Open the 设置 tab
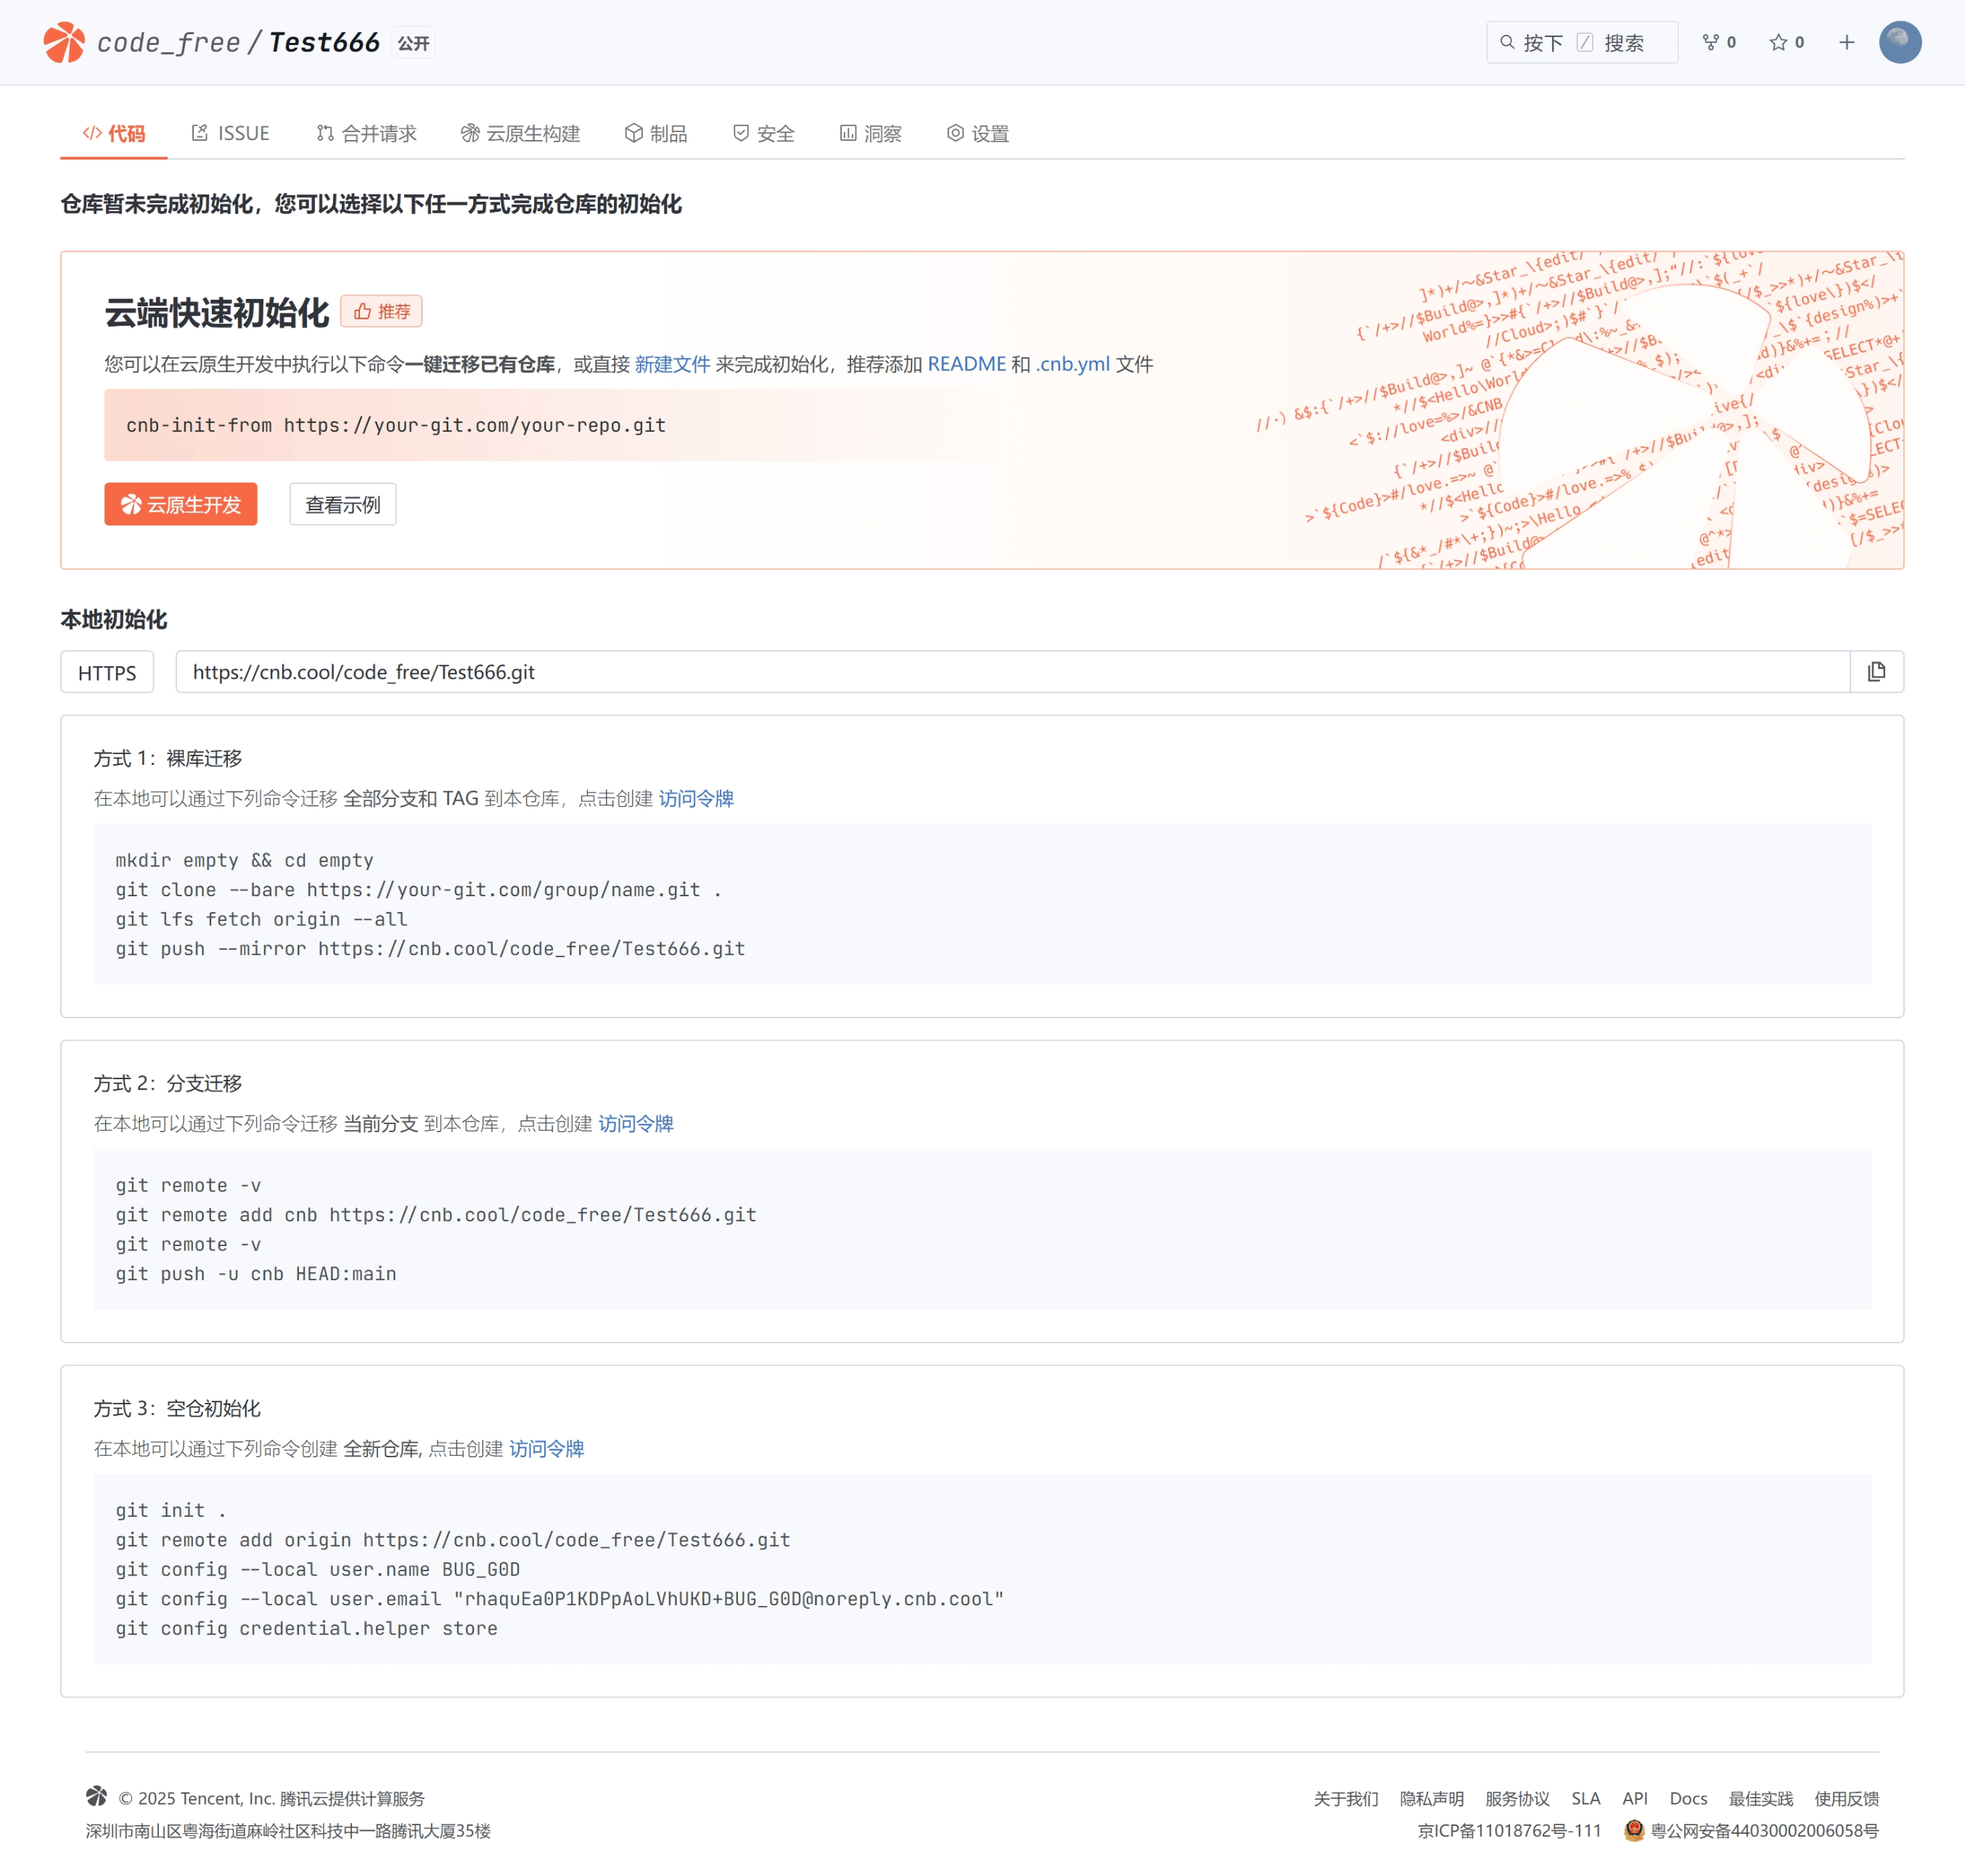Viewport: 1965px width, 1876px height. pyautogui.click(x=978, y=133)
